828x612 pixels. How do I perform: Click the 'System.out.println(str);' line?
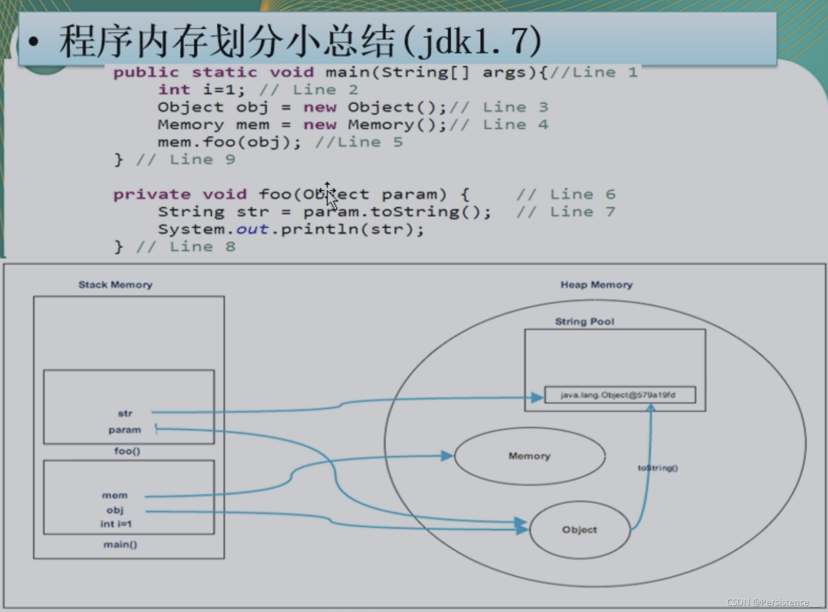[291, 230]
